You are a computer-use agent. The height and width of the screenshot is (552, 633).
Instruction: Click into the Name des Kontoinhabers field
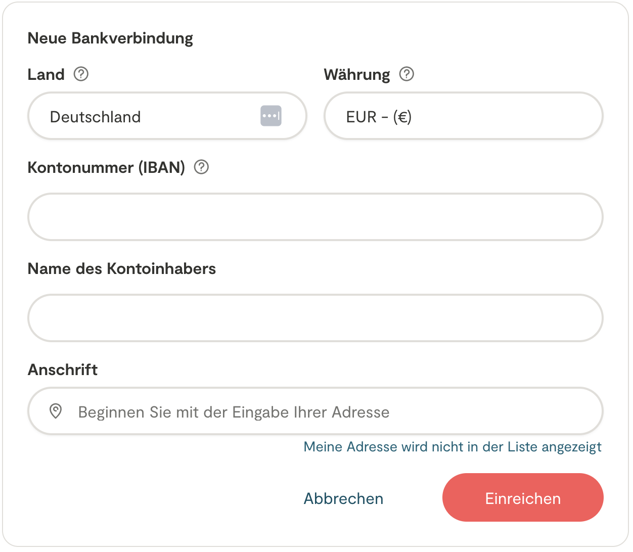[315, 318]
